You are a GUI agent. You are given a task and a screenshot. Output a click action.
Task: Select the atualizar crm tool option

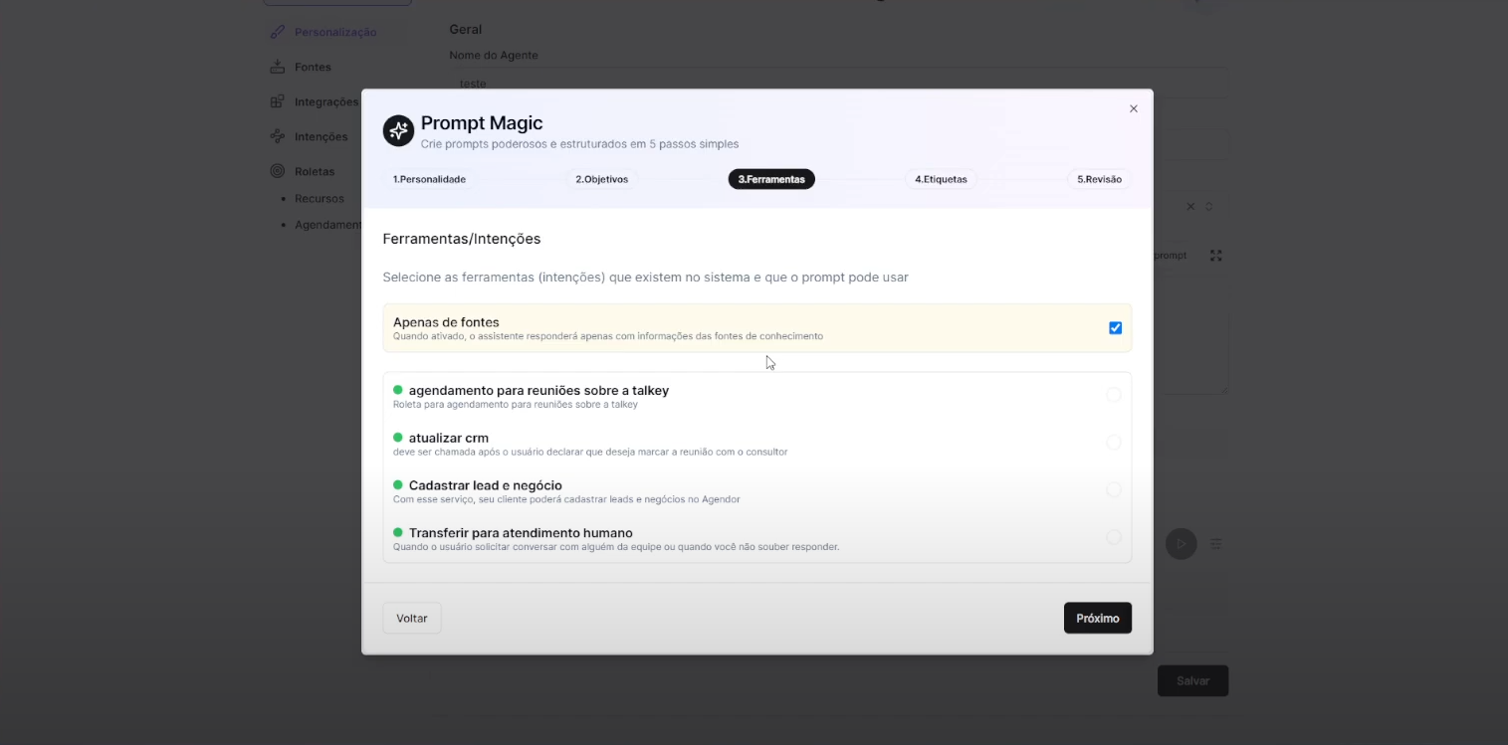click(x=1113, y=443)
